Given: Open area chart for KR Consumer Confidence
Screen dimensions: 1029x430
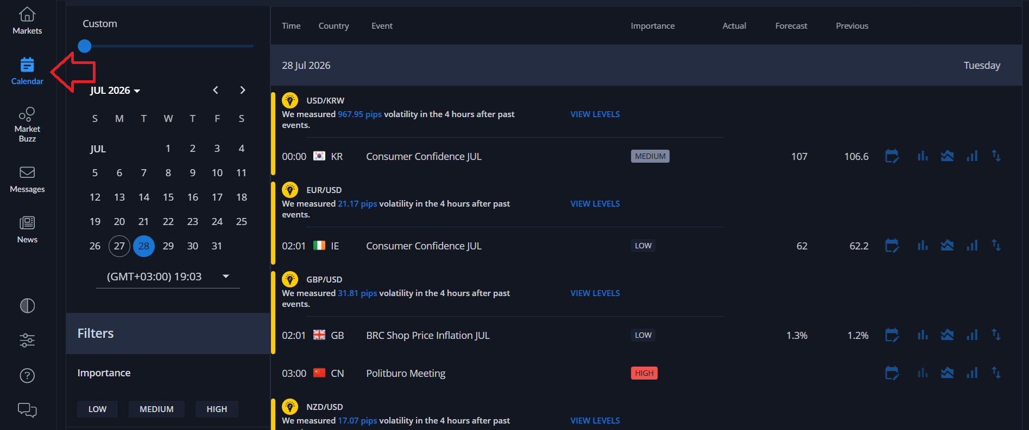Looking at the screenshot, I should [x=947, y=156].
